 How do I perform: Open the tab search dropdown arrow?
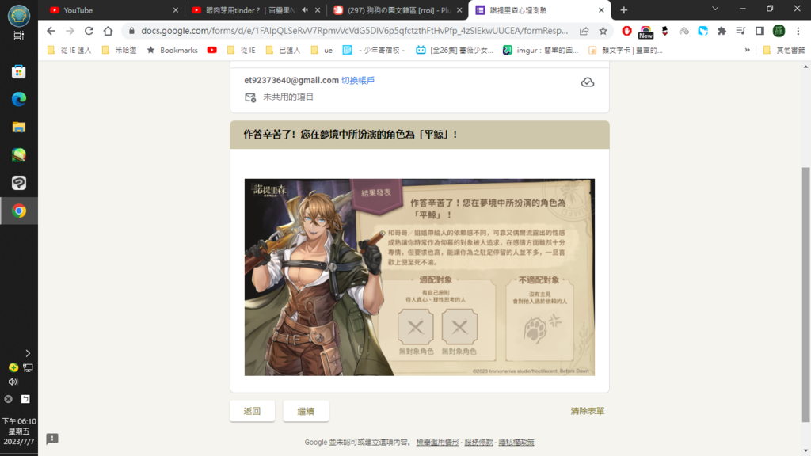click(x=715, y=9)
